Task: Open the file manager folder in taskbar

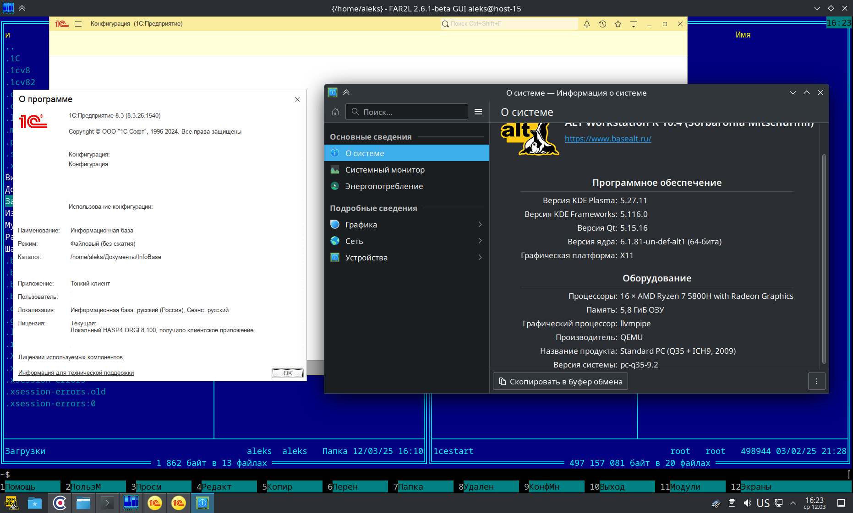Action: (x=83, y=503)
